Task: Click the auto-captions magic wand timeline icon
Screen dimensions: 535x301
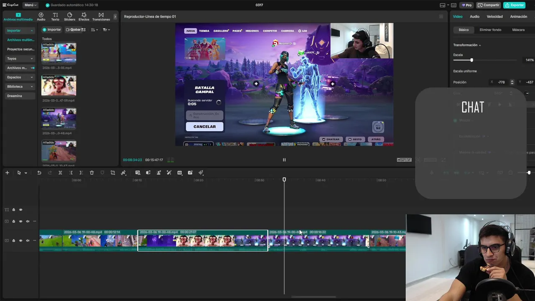Action: click(169, 173)
